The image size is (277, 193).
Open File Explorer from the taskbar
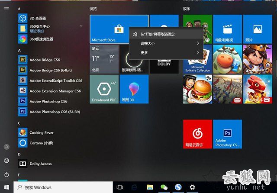(x=150, y=187)
